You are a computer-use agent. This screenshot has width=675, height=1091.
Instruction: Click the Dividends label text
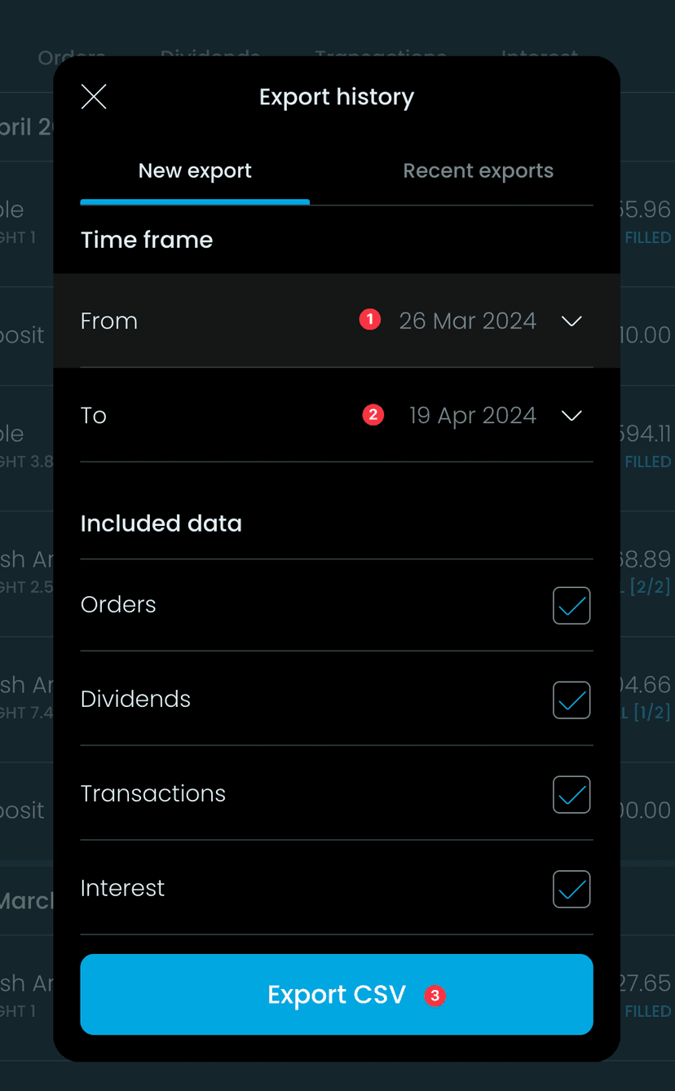pos(135,700)
